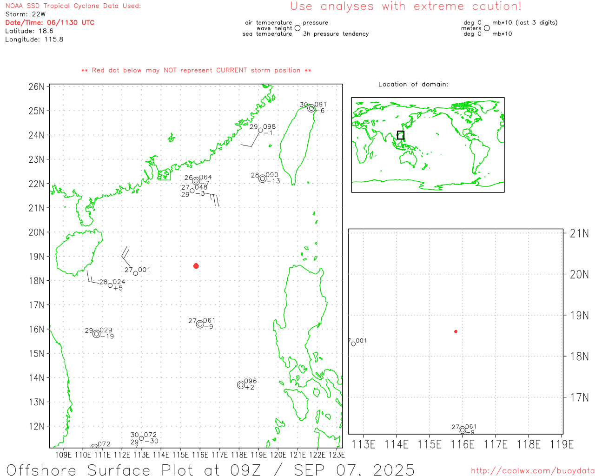
Task: Click the 123E longitude axis label
Action: click(337, 455)
